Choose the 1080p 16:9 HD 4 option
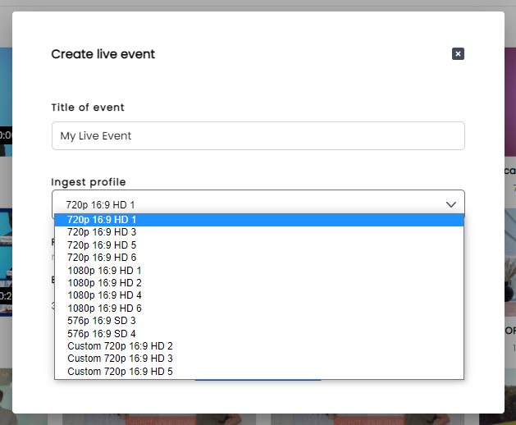 259,295
